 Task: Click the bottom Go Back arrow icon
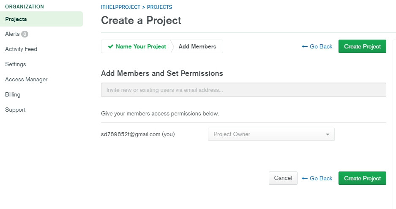[305, 179]
